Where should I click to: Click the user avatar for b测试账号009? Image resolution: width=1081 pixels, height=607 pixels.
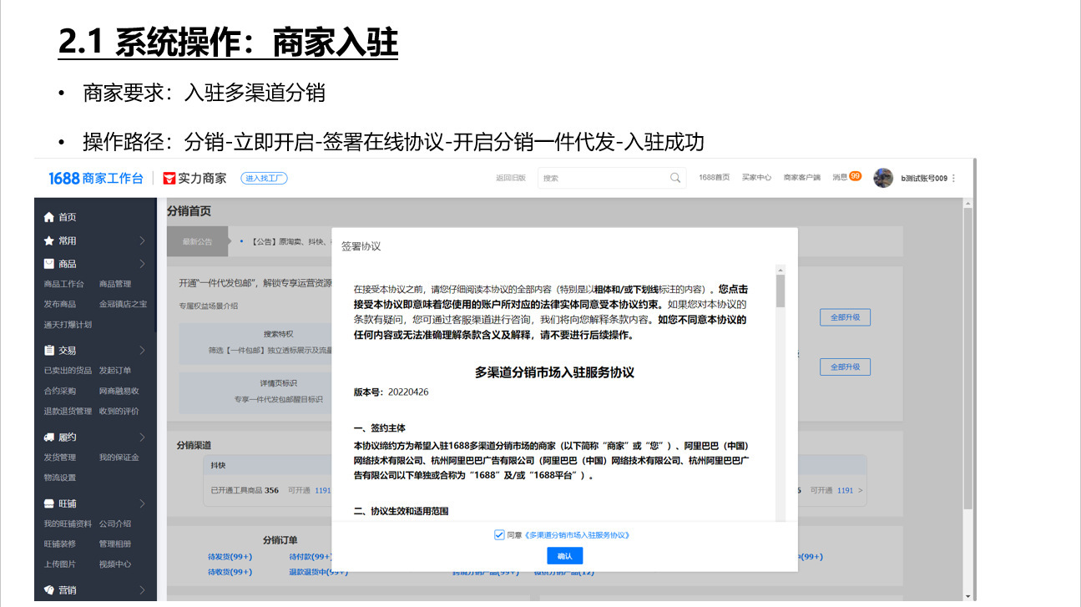click(883, 177)
